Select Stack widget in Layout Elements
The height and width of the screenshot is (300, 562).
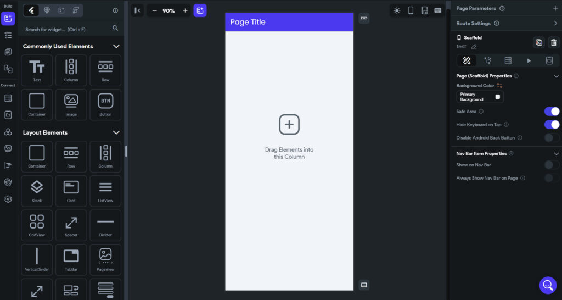(x=37, y=191)
